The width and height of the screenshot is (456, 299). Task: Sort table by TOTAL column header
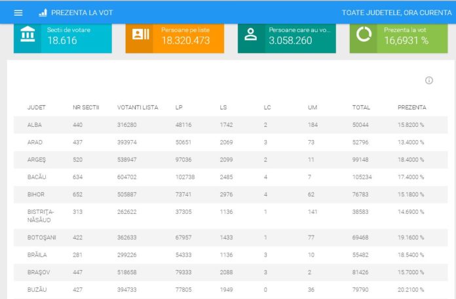click(361, 107)
